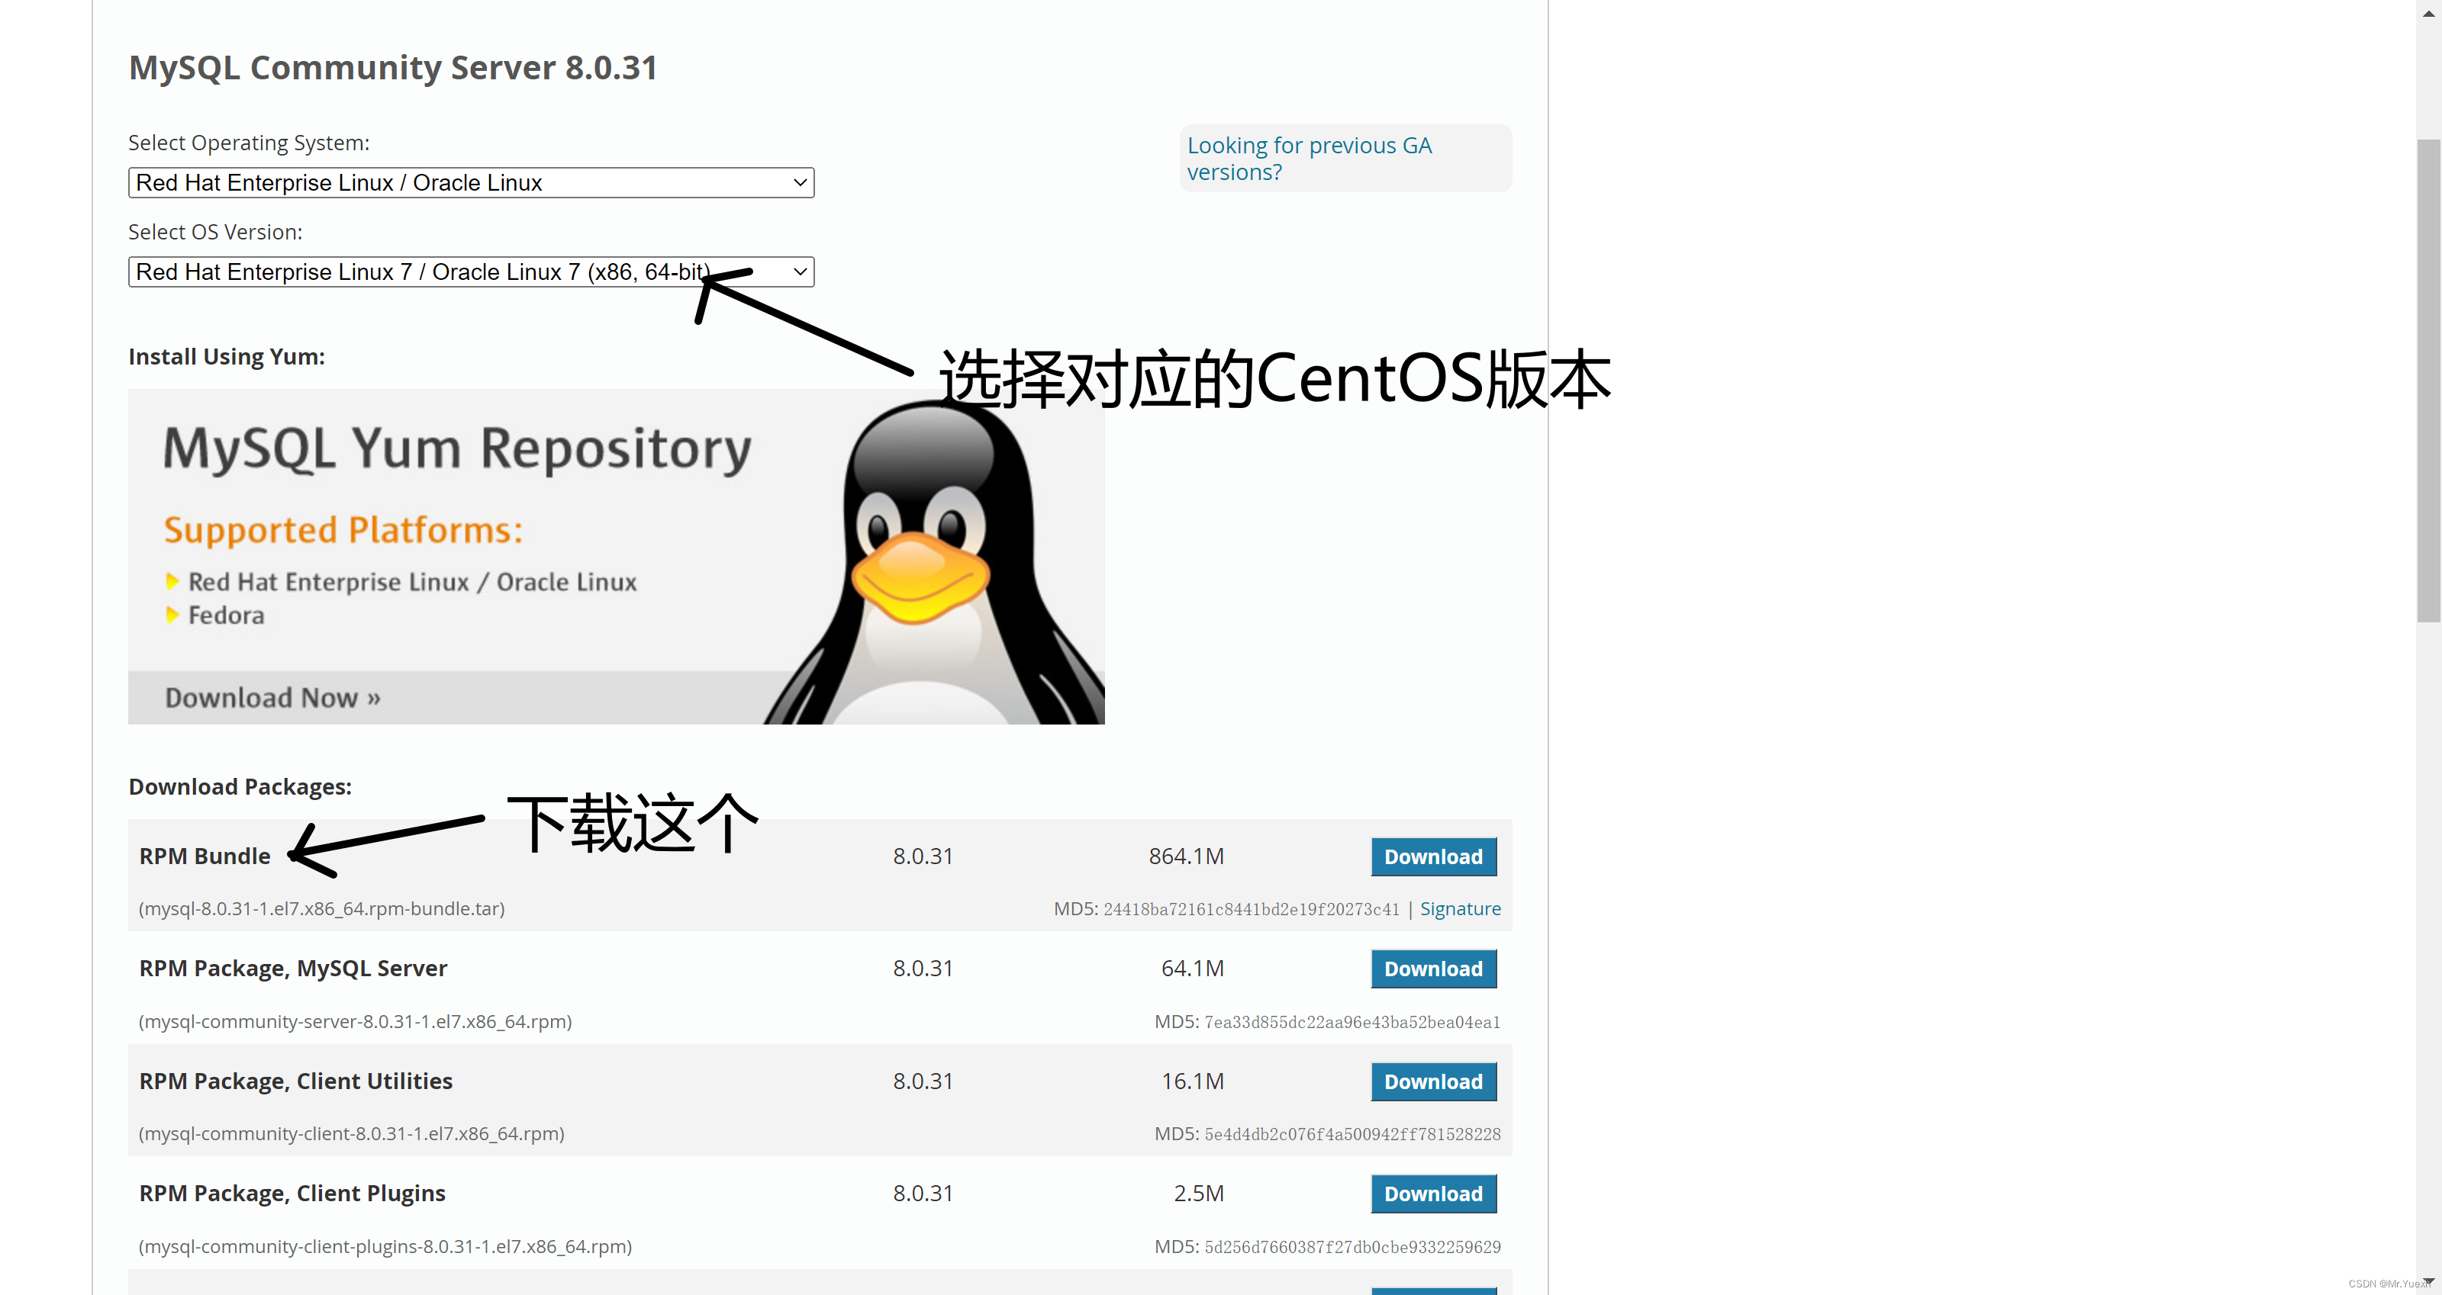The width and height of the screenshot is (2442, 1295).
Task: Click the 'Download Now »' banner link
Action: [272, 697]
